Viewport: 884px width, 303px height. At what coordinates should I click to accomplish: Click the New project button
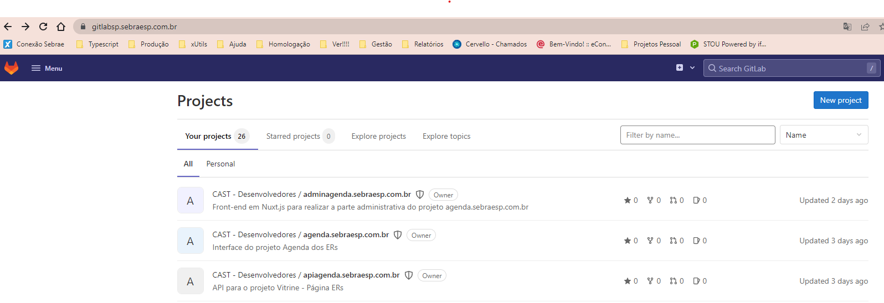click(x=840, y=100)
